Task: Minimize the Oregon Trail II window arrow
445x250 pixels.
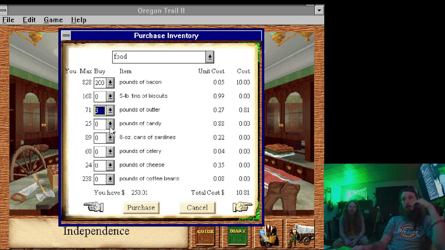Action: point(319,10)
